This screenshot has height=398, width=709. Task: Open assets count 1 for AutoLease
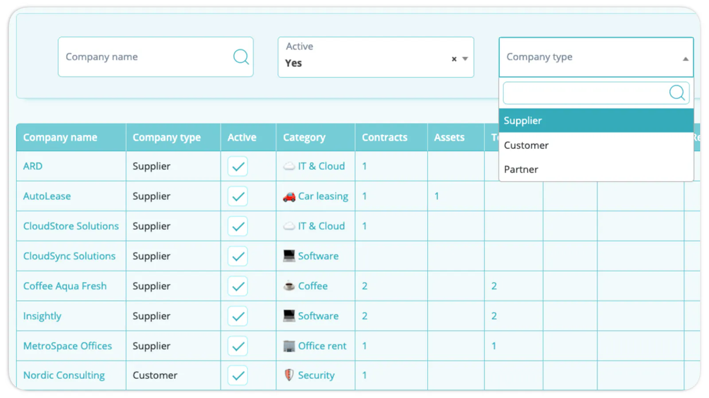(436, 196)
